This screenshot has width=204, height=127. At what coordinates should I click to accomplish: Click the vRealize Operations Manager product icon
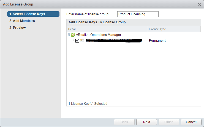point(73,35)
